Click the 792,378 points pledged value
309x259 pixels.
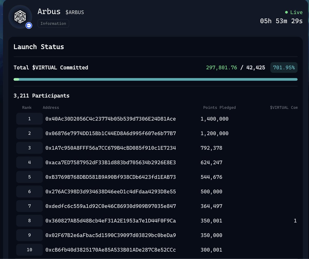211,148
